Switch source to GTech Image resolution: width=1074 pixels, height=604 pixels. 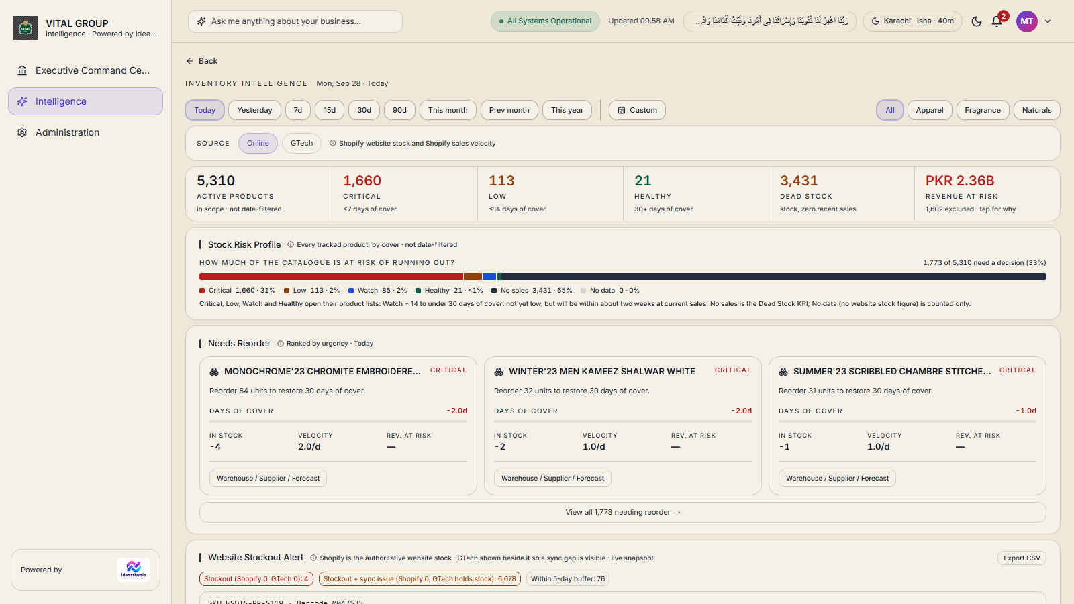(x=301, y=143)
